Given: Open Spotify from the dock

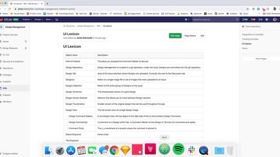Looking at the screenshot, I should [x=178, y=149].
